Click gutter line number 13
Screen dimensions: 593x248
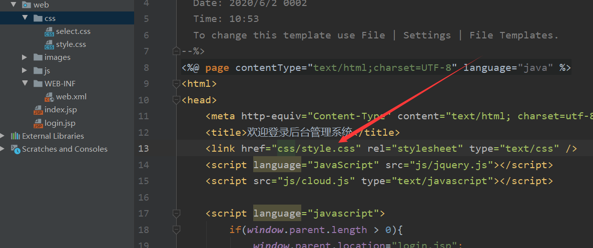coord(144,149)
